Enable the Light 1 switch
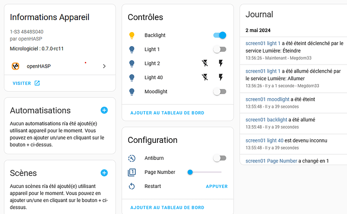The height and width of the screenshot is (214, 347). (x=220, y=49)
